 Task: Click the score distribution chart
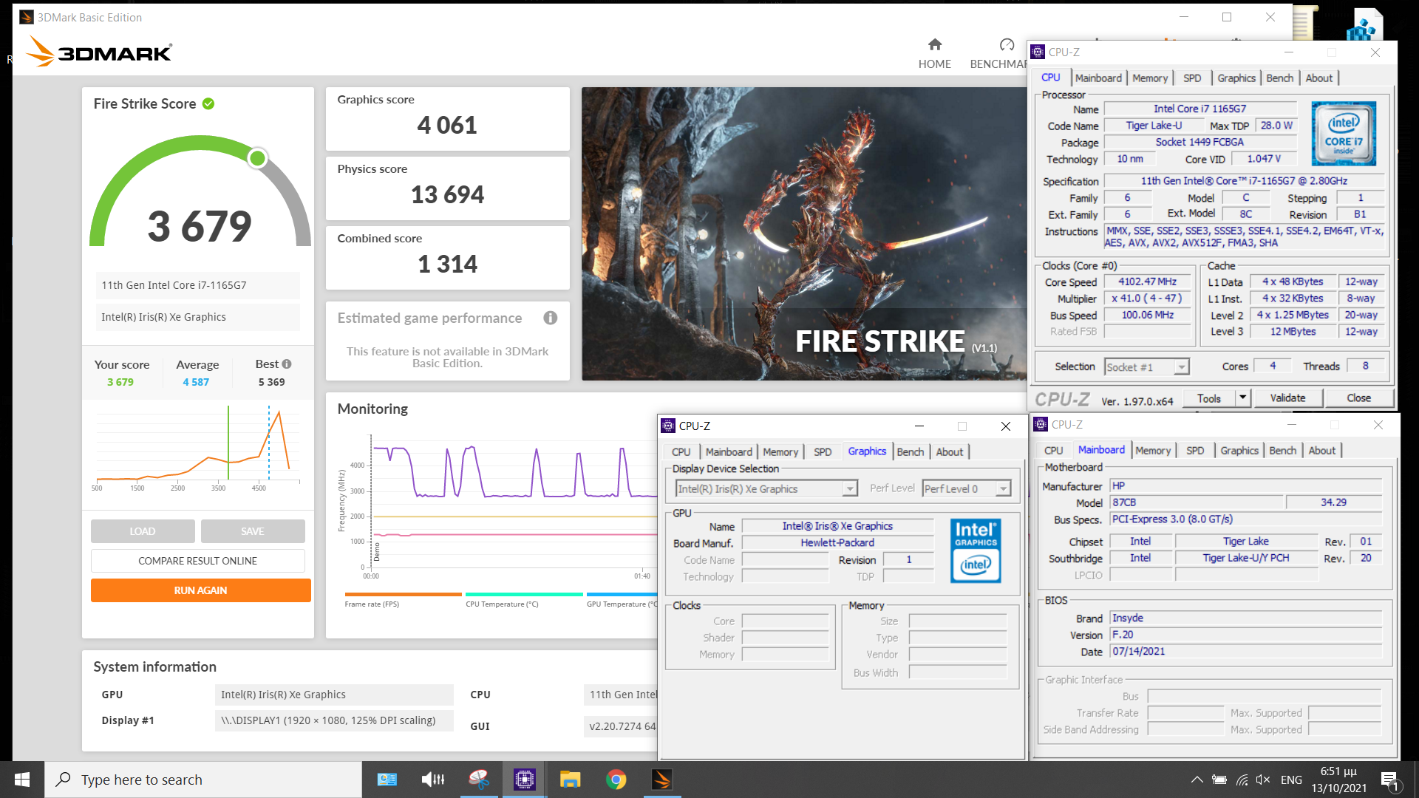click(x=198, y=447)
